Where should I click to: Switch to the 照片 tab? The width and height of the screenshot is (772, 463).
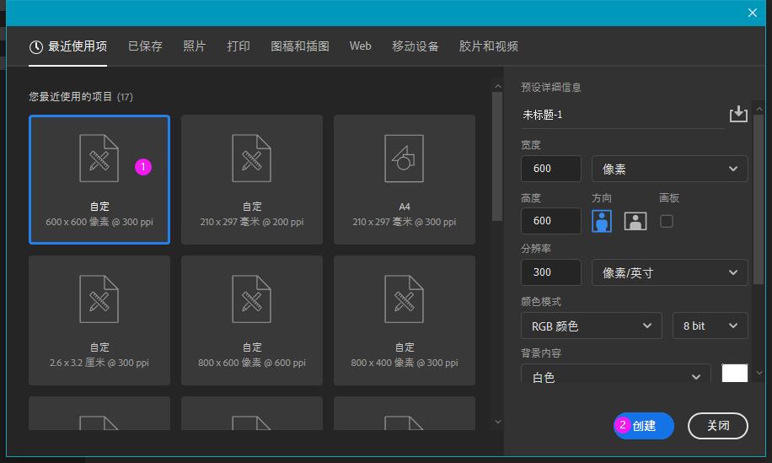[x=195, y=46]
